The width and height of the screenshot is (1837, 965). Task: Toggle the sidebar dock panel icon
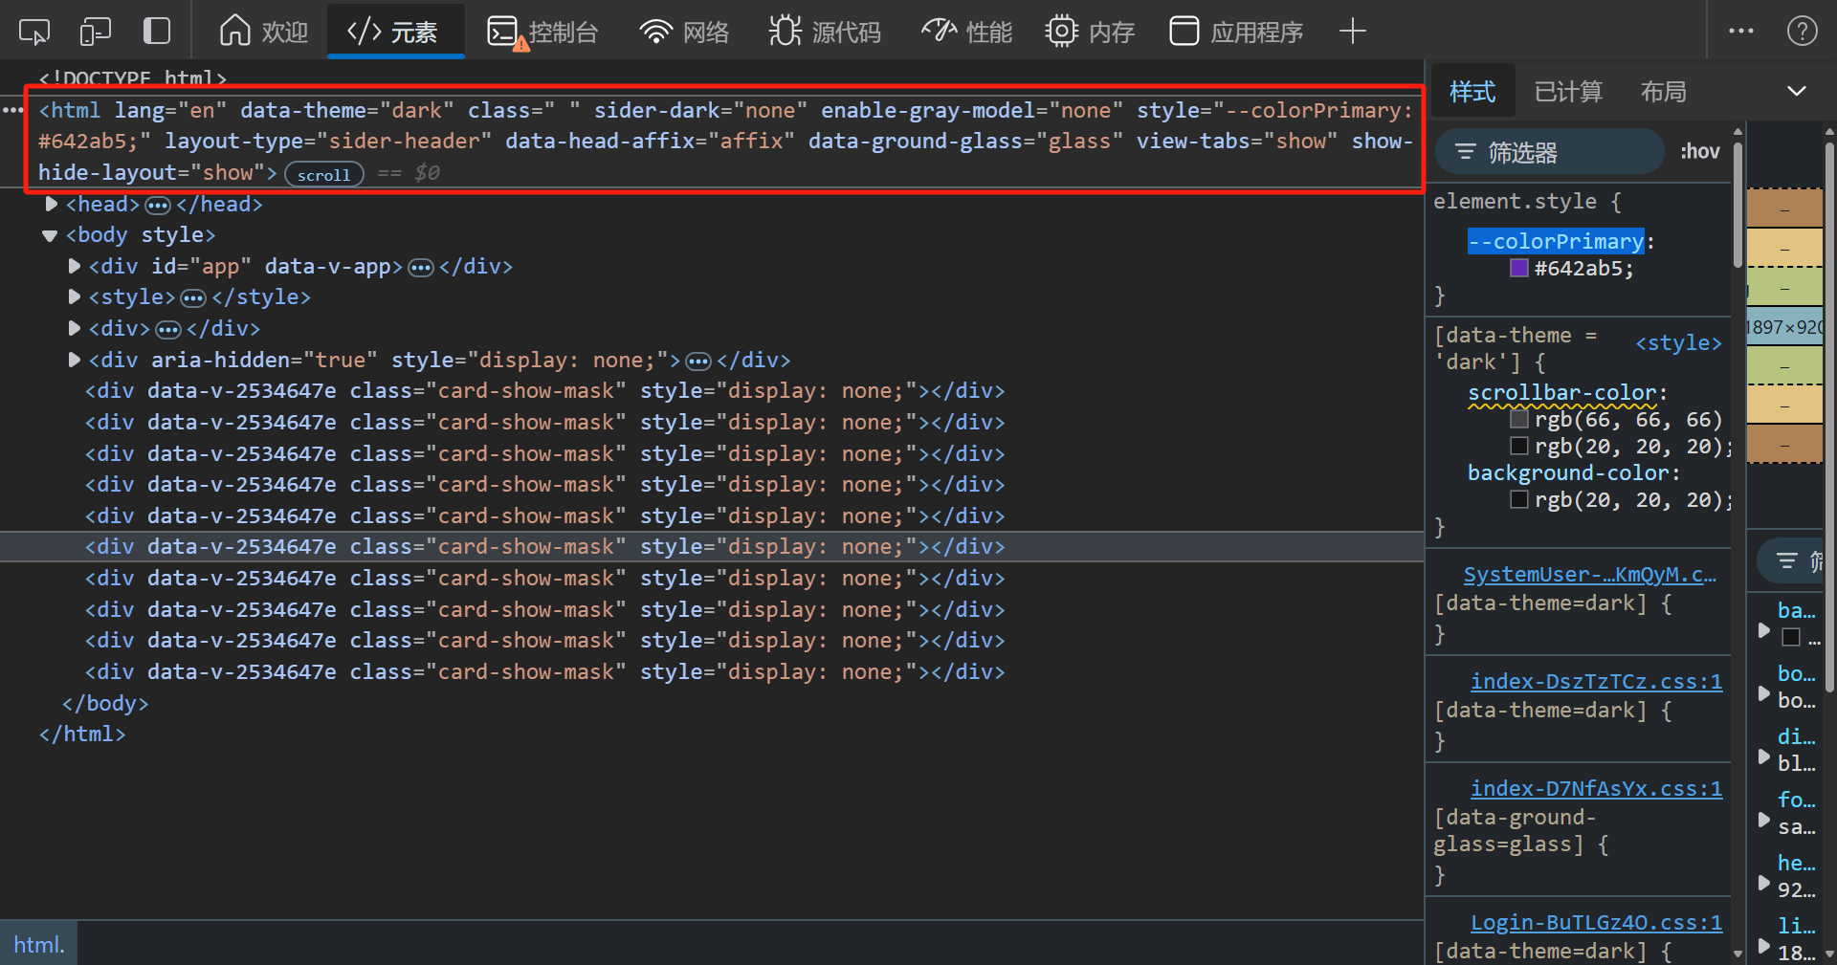[156, 32]
